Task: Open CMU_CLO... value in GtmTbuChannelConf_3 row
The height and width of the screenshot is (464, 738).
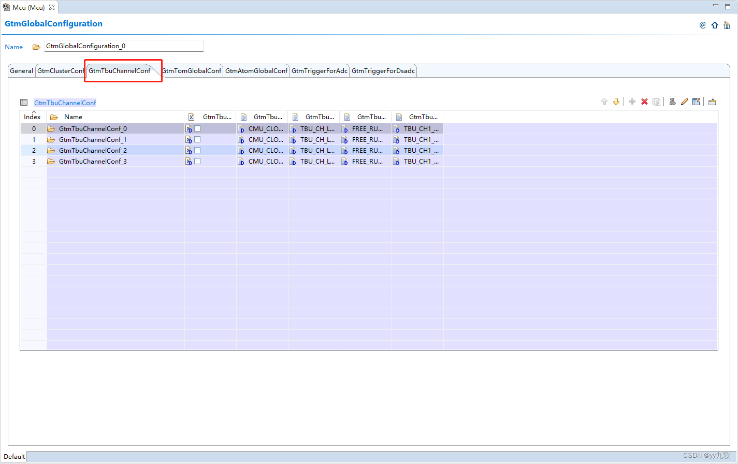Action: point(266,161)
